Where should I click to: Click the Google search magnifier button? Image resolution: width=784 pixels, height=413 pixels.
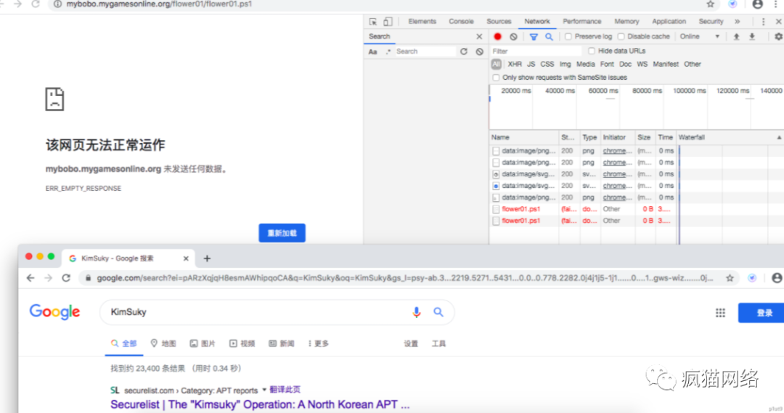click(x=438, y=312)
